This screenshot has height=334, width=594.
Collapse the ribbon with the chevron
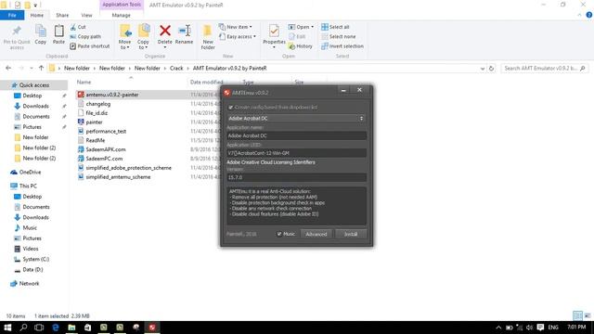click(579, 15)
